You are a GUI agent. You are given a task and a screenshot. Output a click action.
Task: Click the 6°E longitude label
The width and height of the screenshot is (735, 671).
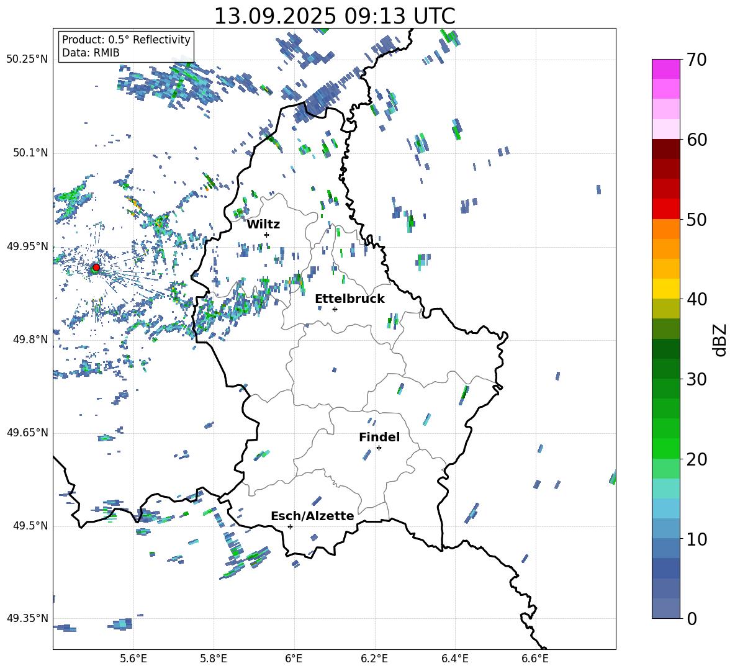tap(294, 659)
